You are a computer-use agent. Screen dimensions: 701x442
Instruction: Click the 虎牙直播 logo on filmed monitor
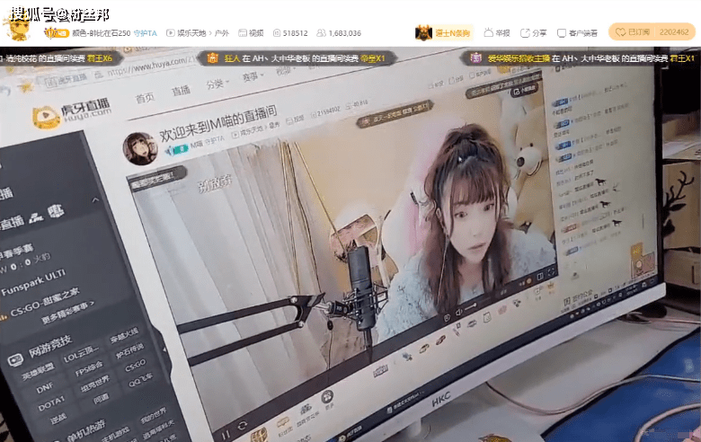(x=72, y=114)
